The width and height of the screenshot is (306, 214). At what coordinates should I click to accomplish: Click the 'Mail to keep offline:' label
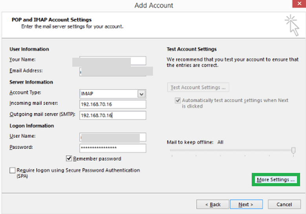(190, 142)
